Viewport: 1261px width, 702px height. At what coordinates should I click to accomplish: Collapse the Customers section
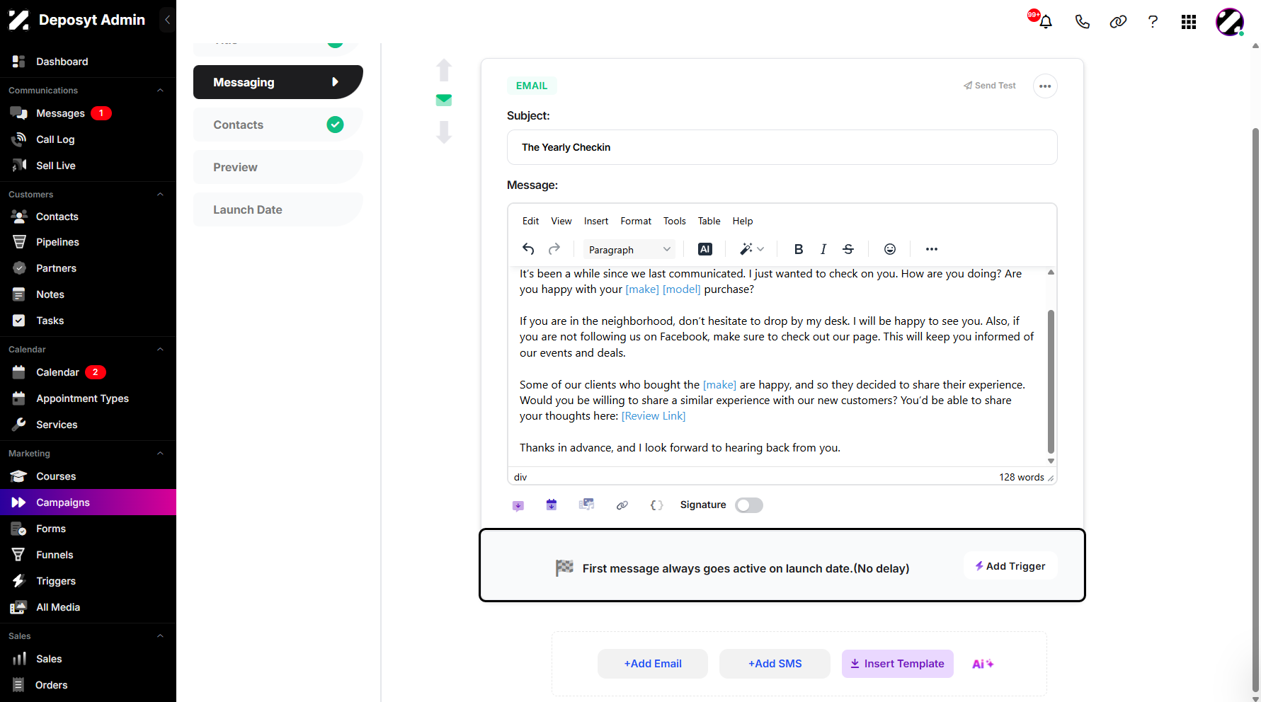point(160,194)
